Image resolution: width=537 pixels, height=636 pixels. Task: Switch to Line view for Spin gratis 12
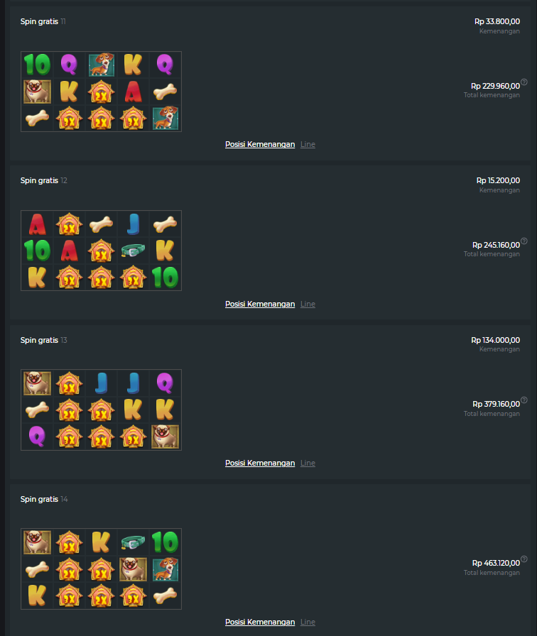[x=308, y=304]
